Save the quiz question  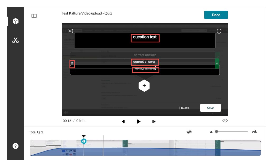210,108
